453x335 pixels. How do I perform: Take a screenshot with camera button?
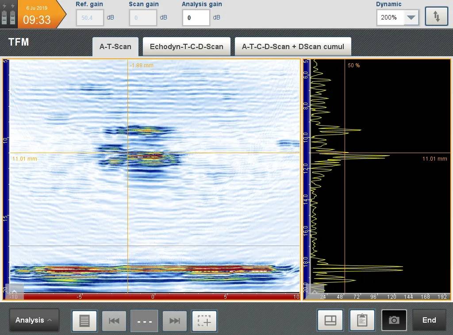[394, 320]
